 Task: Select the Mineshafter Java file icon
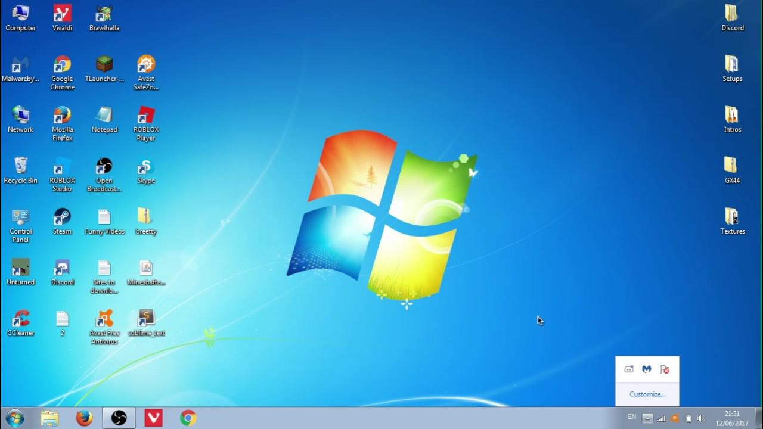(x=146, y=272)
